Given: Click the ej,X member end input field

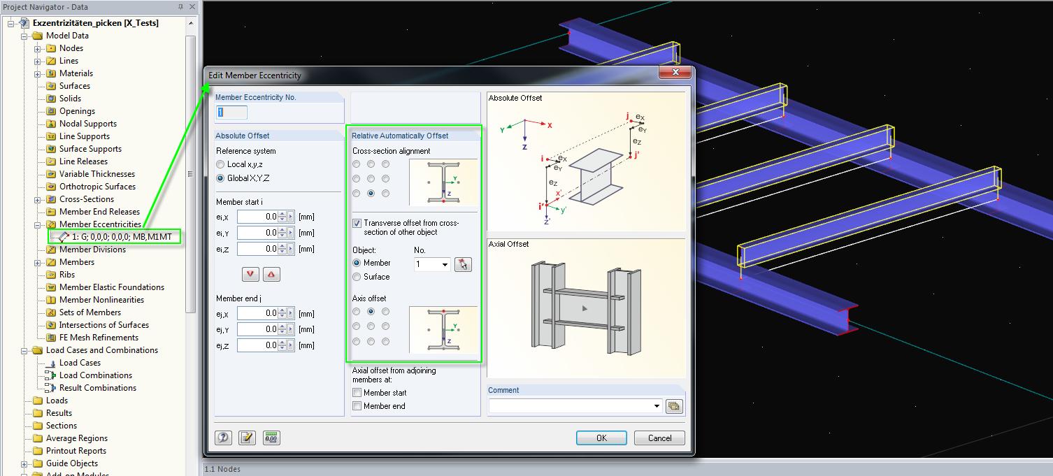Looking at the screenshot, I should point(258,313).
